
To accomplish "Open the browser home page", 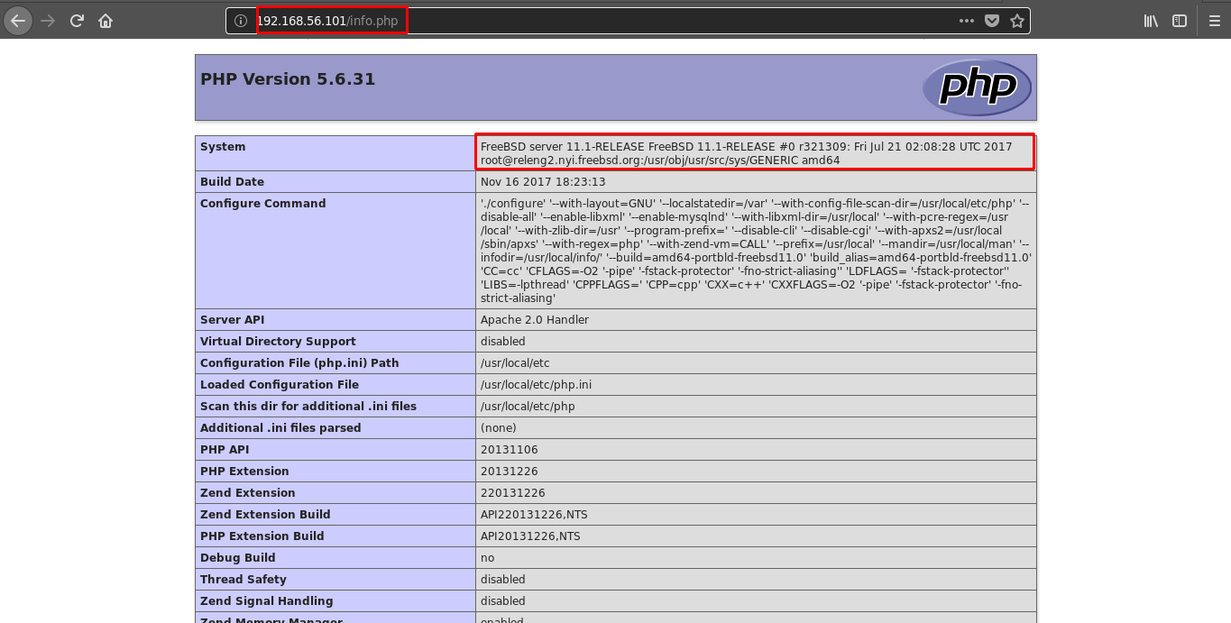I will (x=106, y=21).
